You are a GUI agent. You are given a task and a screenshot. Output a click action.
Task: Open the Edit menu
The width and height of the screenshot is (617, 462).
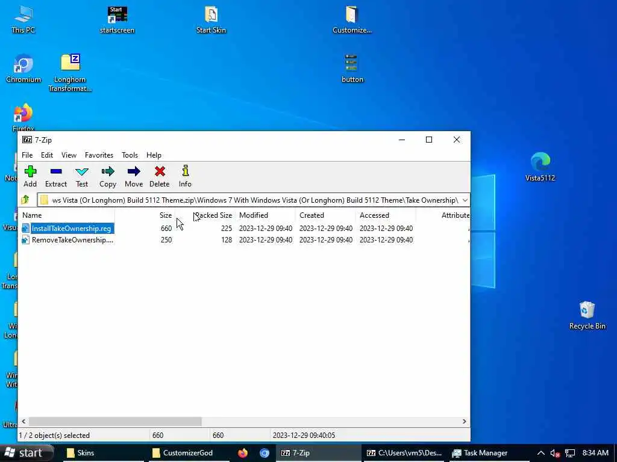click(x=47, y=155)
